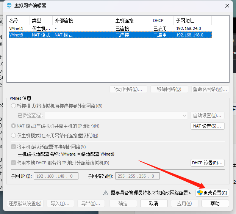Click 导入(T) button
236x214 pixels.
click(60, 203)
